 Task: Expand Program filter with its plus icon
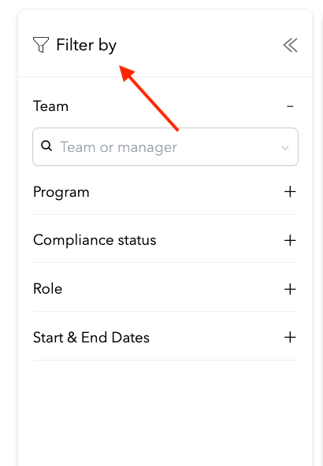point(290,192)
